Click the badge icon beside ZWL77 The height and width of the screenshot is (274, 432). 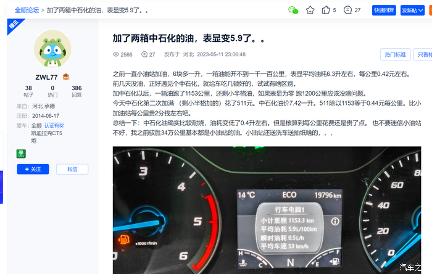click(x=66, y=77)
